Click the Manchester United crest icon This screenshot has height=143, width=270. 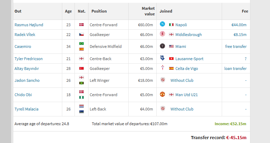(162, 94)
